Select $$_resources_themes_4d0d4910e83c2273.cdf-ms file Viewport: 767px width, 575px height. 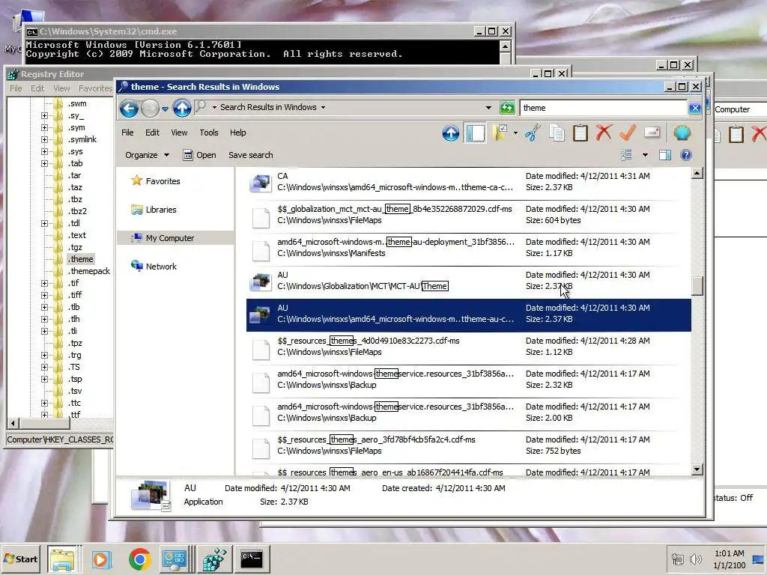tap(468, 347)
